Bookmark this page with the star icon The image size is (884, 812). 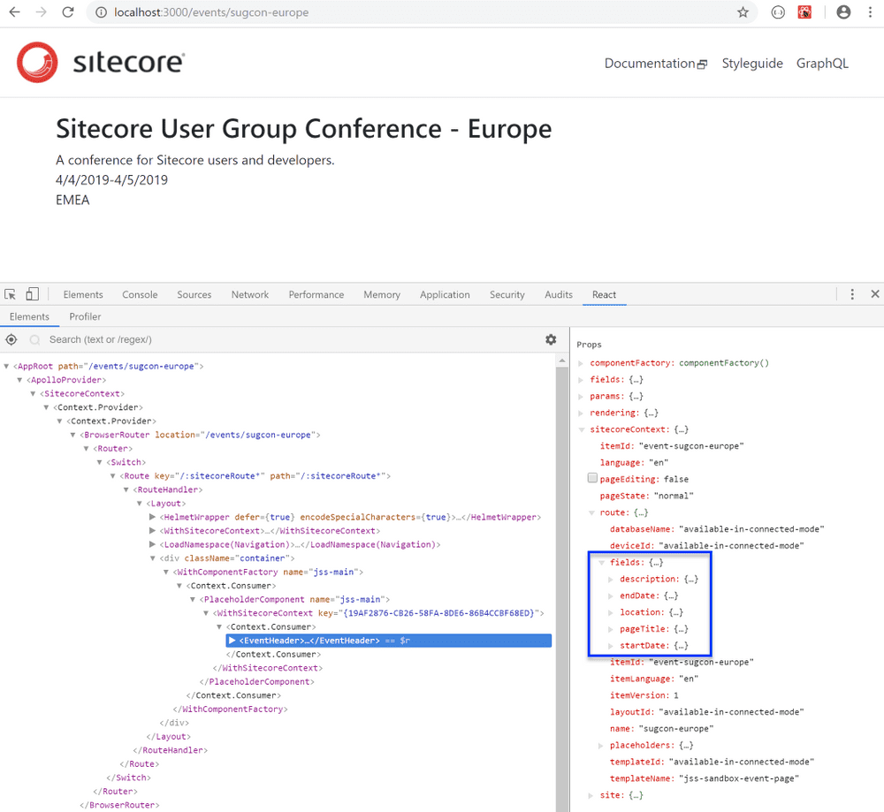(x=743, y=12)
